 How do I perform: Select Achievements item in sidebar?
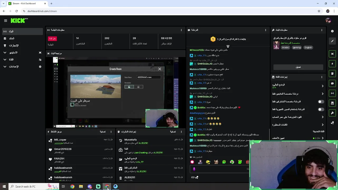point(22,45)
